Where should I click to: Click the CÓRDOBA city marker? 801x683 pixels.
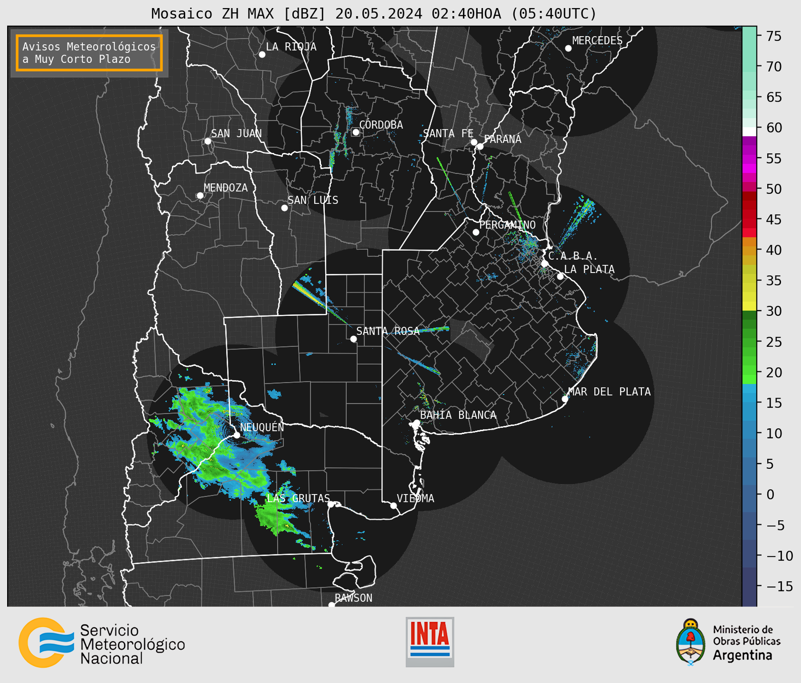356,132
